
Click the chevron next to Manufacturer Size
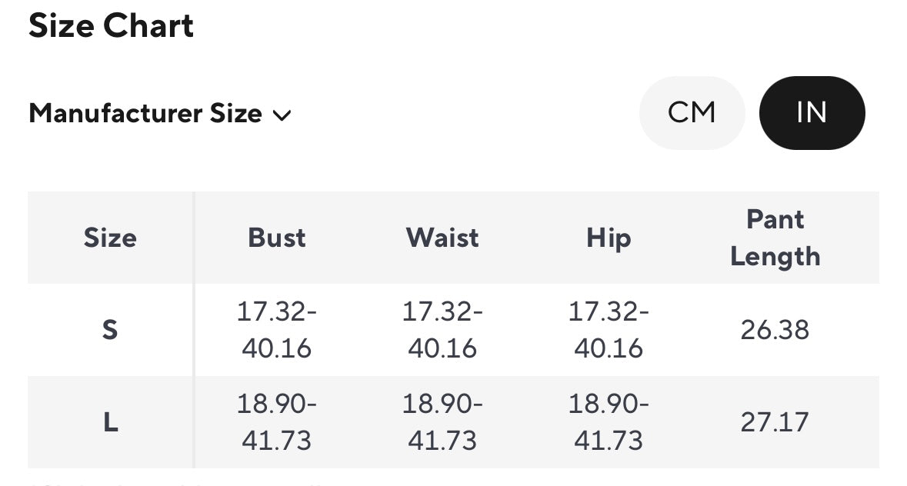[282, 115]
